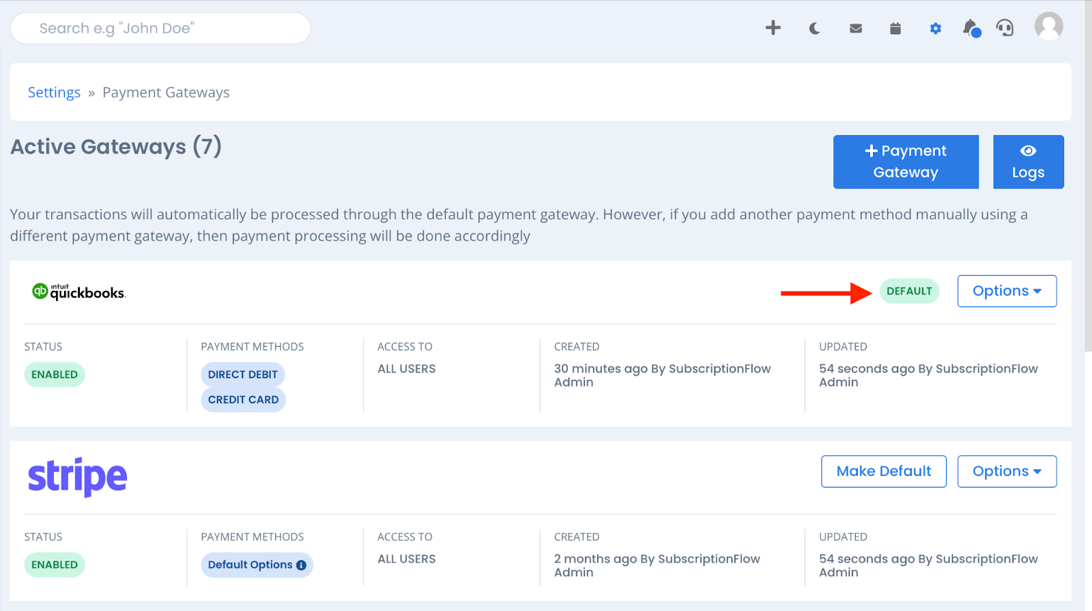Click QuickBooks ALL USERS access text
This screenshot has height=611, width=1092.
[407, 369]
